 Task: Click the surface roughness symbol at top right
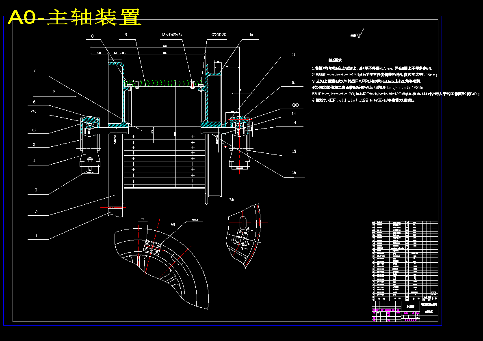point(357,34)
